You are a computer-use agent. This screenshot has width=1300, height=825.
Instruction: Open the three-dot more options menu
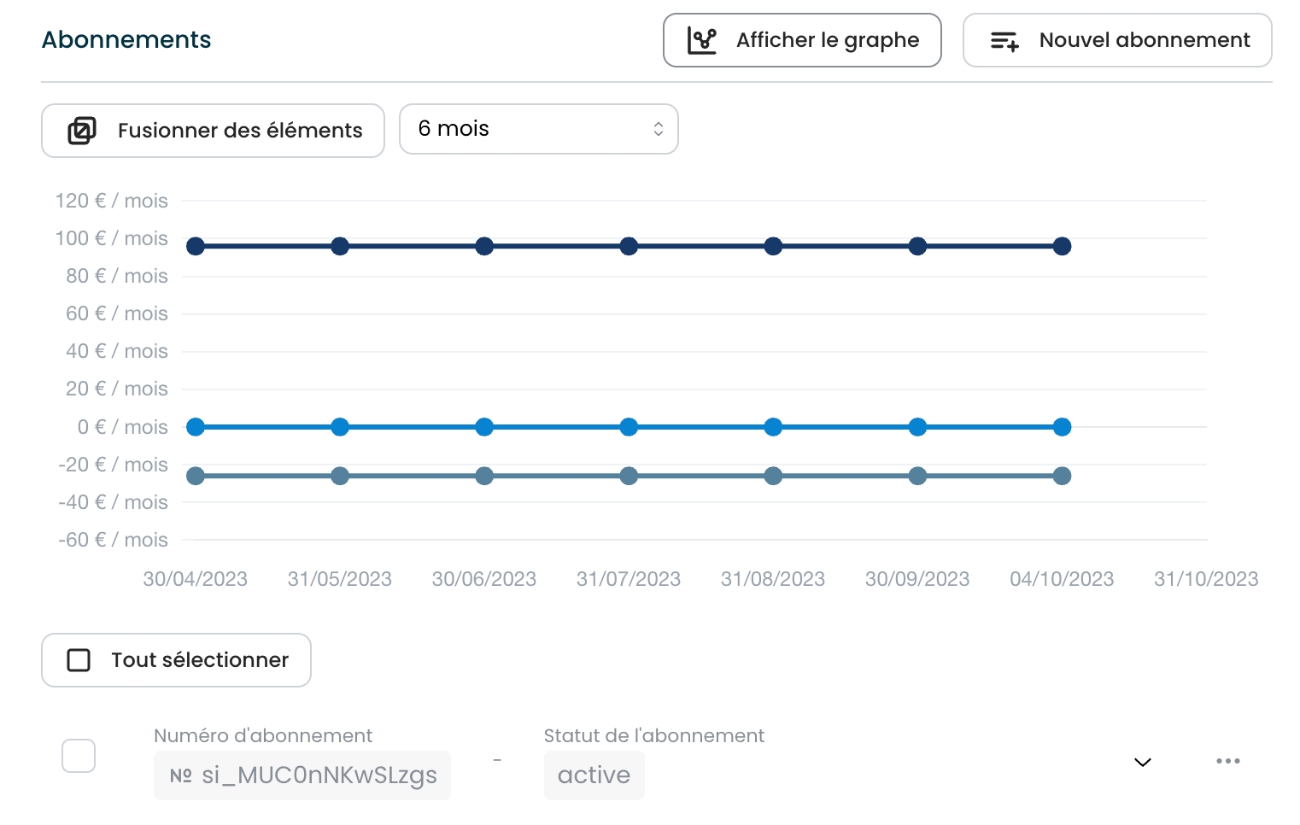click(x=1227, y=761)
